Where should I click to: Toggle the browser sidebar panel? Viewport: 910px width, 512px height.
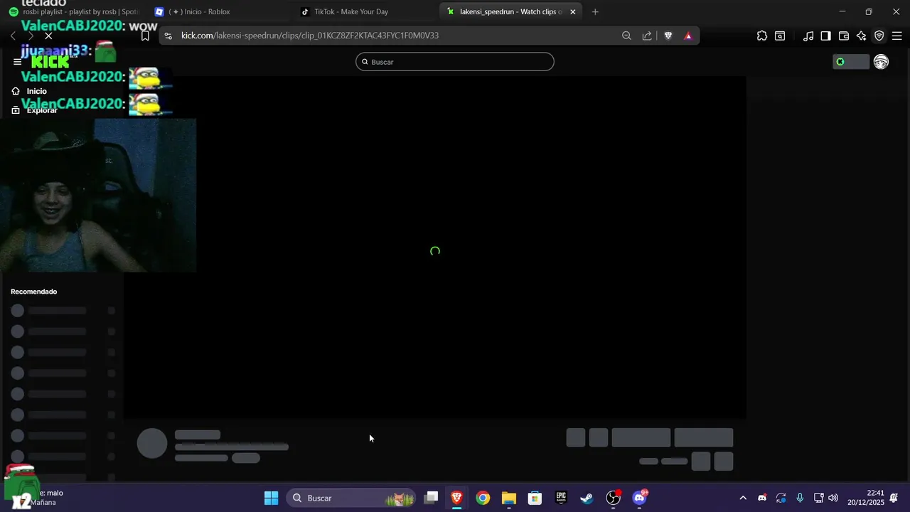825,36
